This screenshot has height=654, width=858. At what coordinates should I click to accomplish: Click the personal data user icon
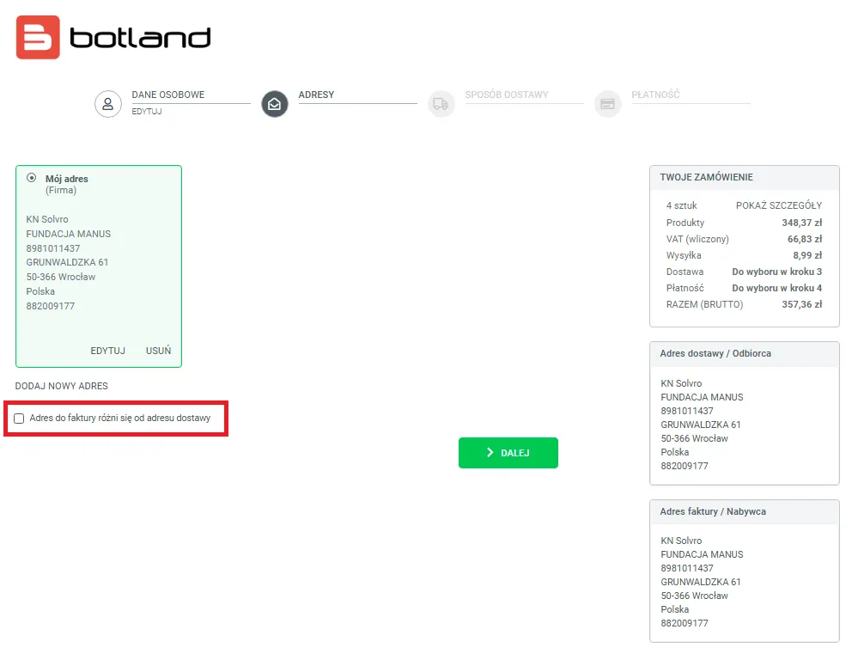tap(107, 104)
